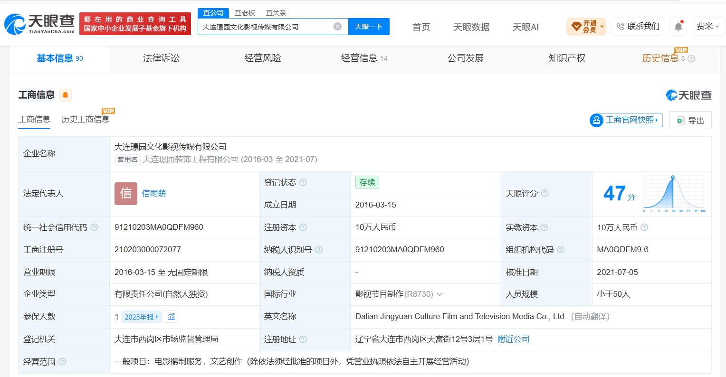This screenshot has height=377, width=726.
Task: Click the help icon beside 组织机构代码
Action: coord(561,250)
